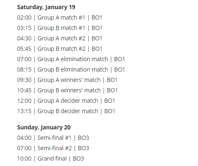Select the 12:00 Group A decider match
198x166 pixels.
tap(66, 101)
